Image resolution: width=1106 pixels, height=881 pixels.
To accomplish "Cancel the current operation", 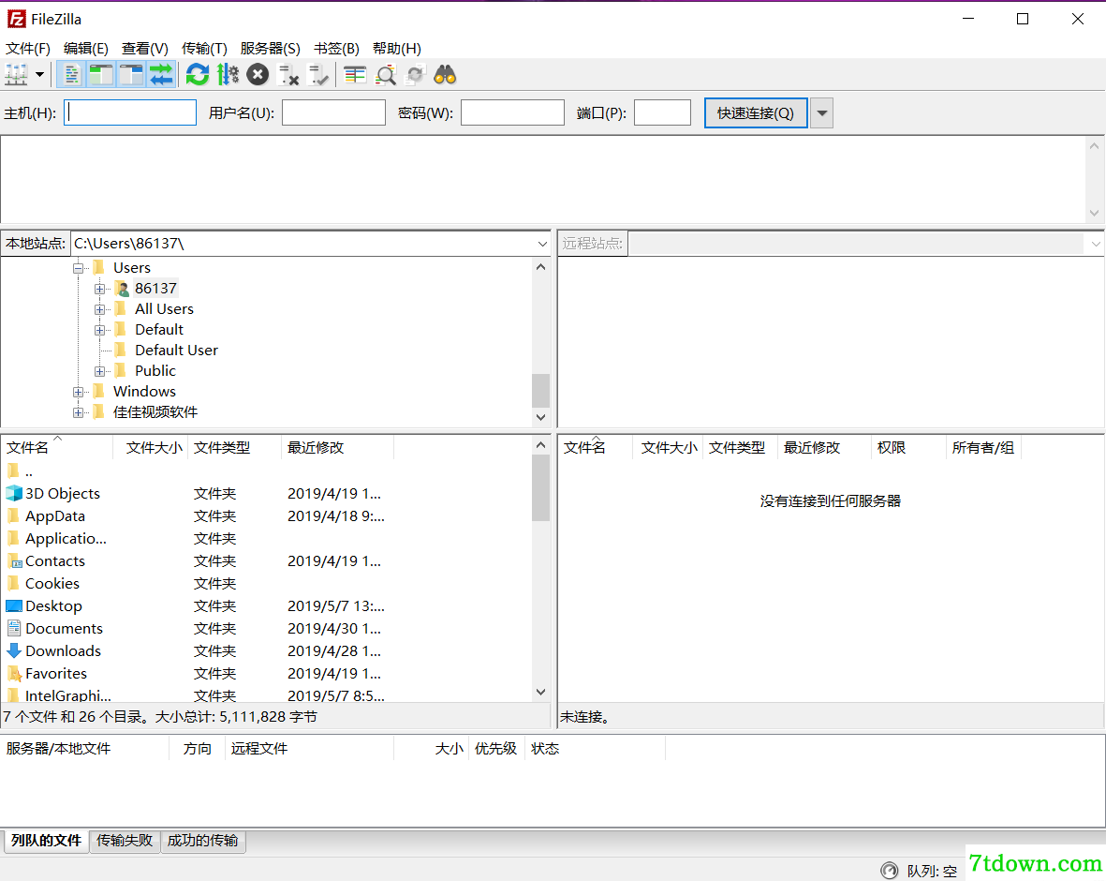I will pyautogui.click(x=258, y=74).
